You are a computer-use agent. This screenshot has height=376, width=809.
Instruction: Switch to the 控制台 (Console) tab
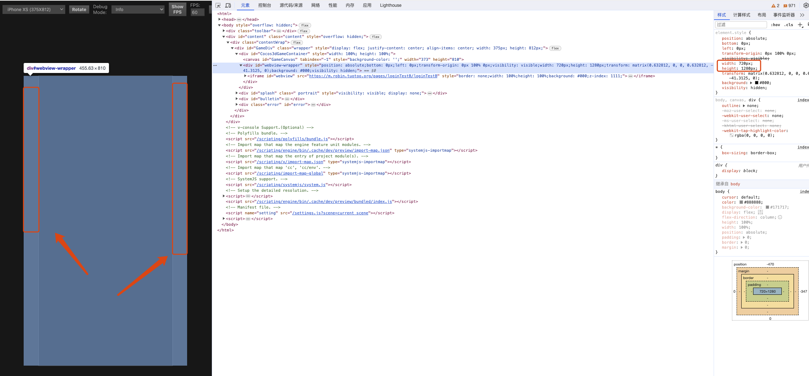(265, 5)
